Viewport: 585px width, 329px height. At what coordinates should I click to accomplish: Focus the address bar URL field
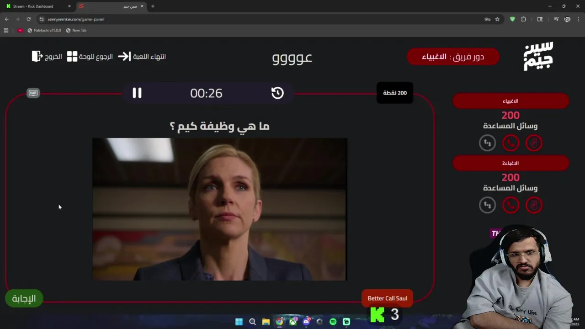(x=261, y=19)
